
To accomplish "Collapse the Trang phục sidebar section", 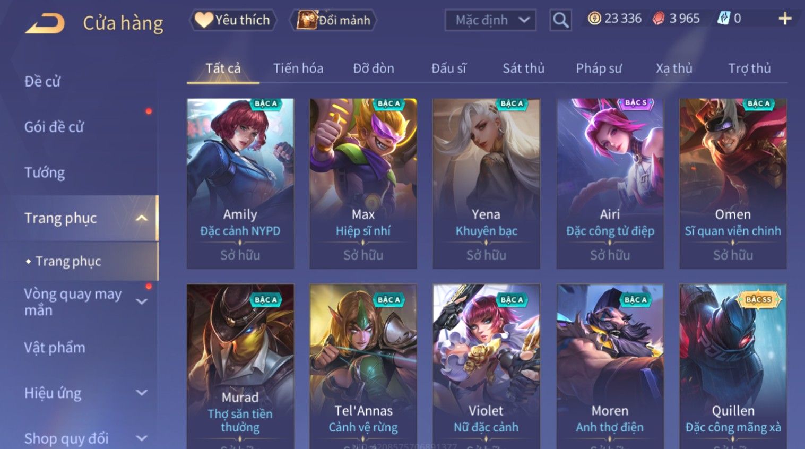I will (141, 218).
